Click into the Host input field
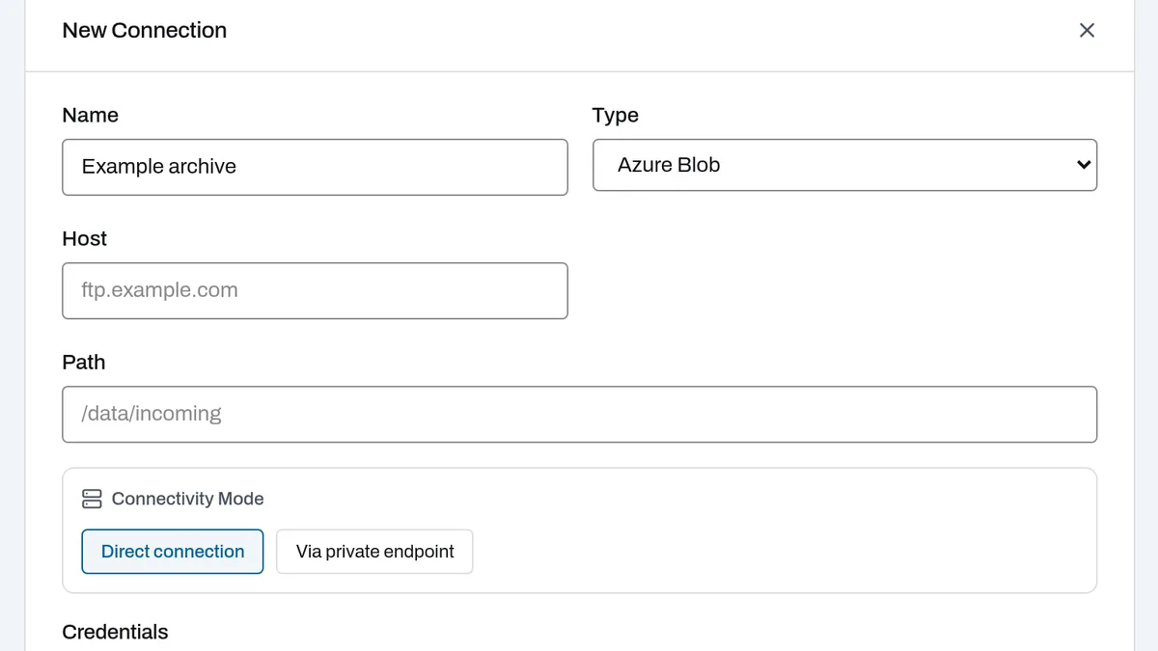This screenshot has width=1158, height=651. pyautogui.click(x=315, y=290)
